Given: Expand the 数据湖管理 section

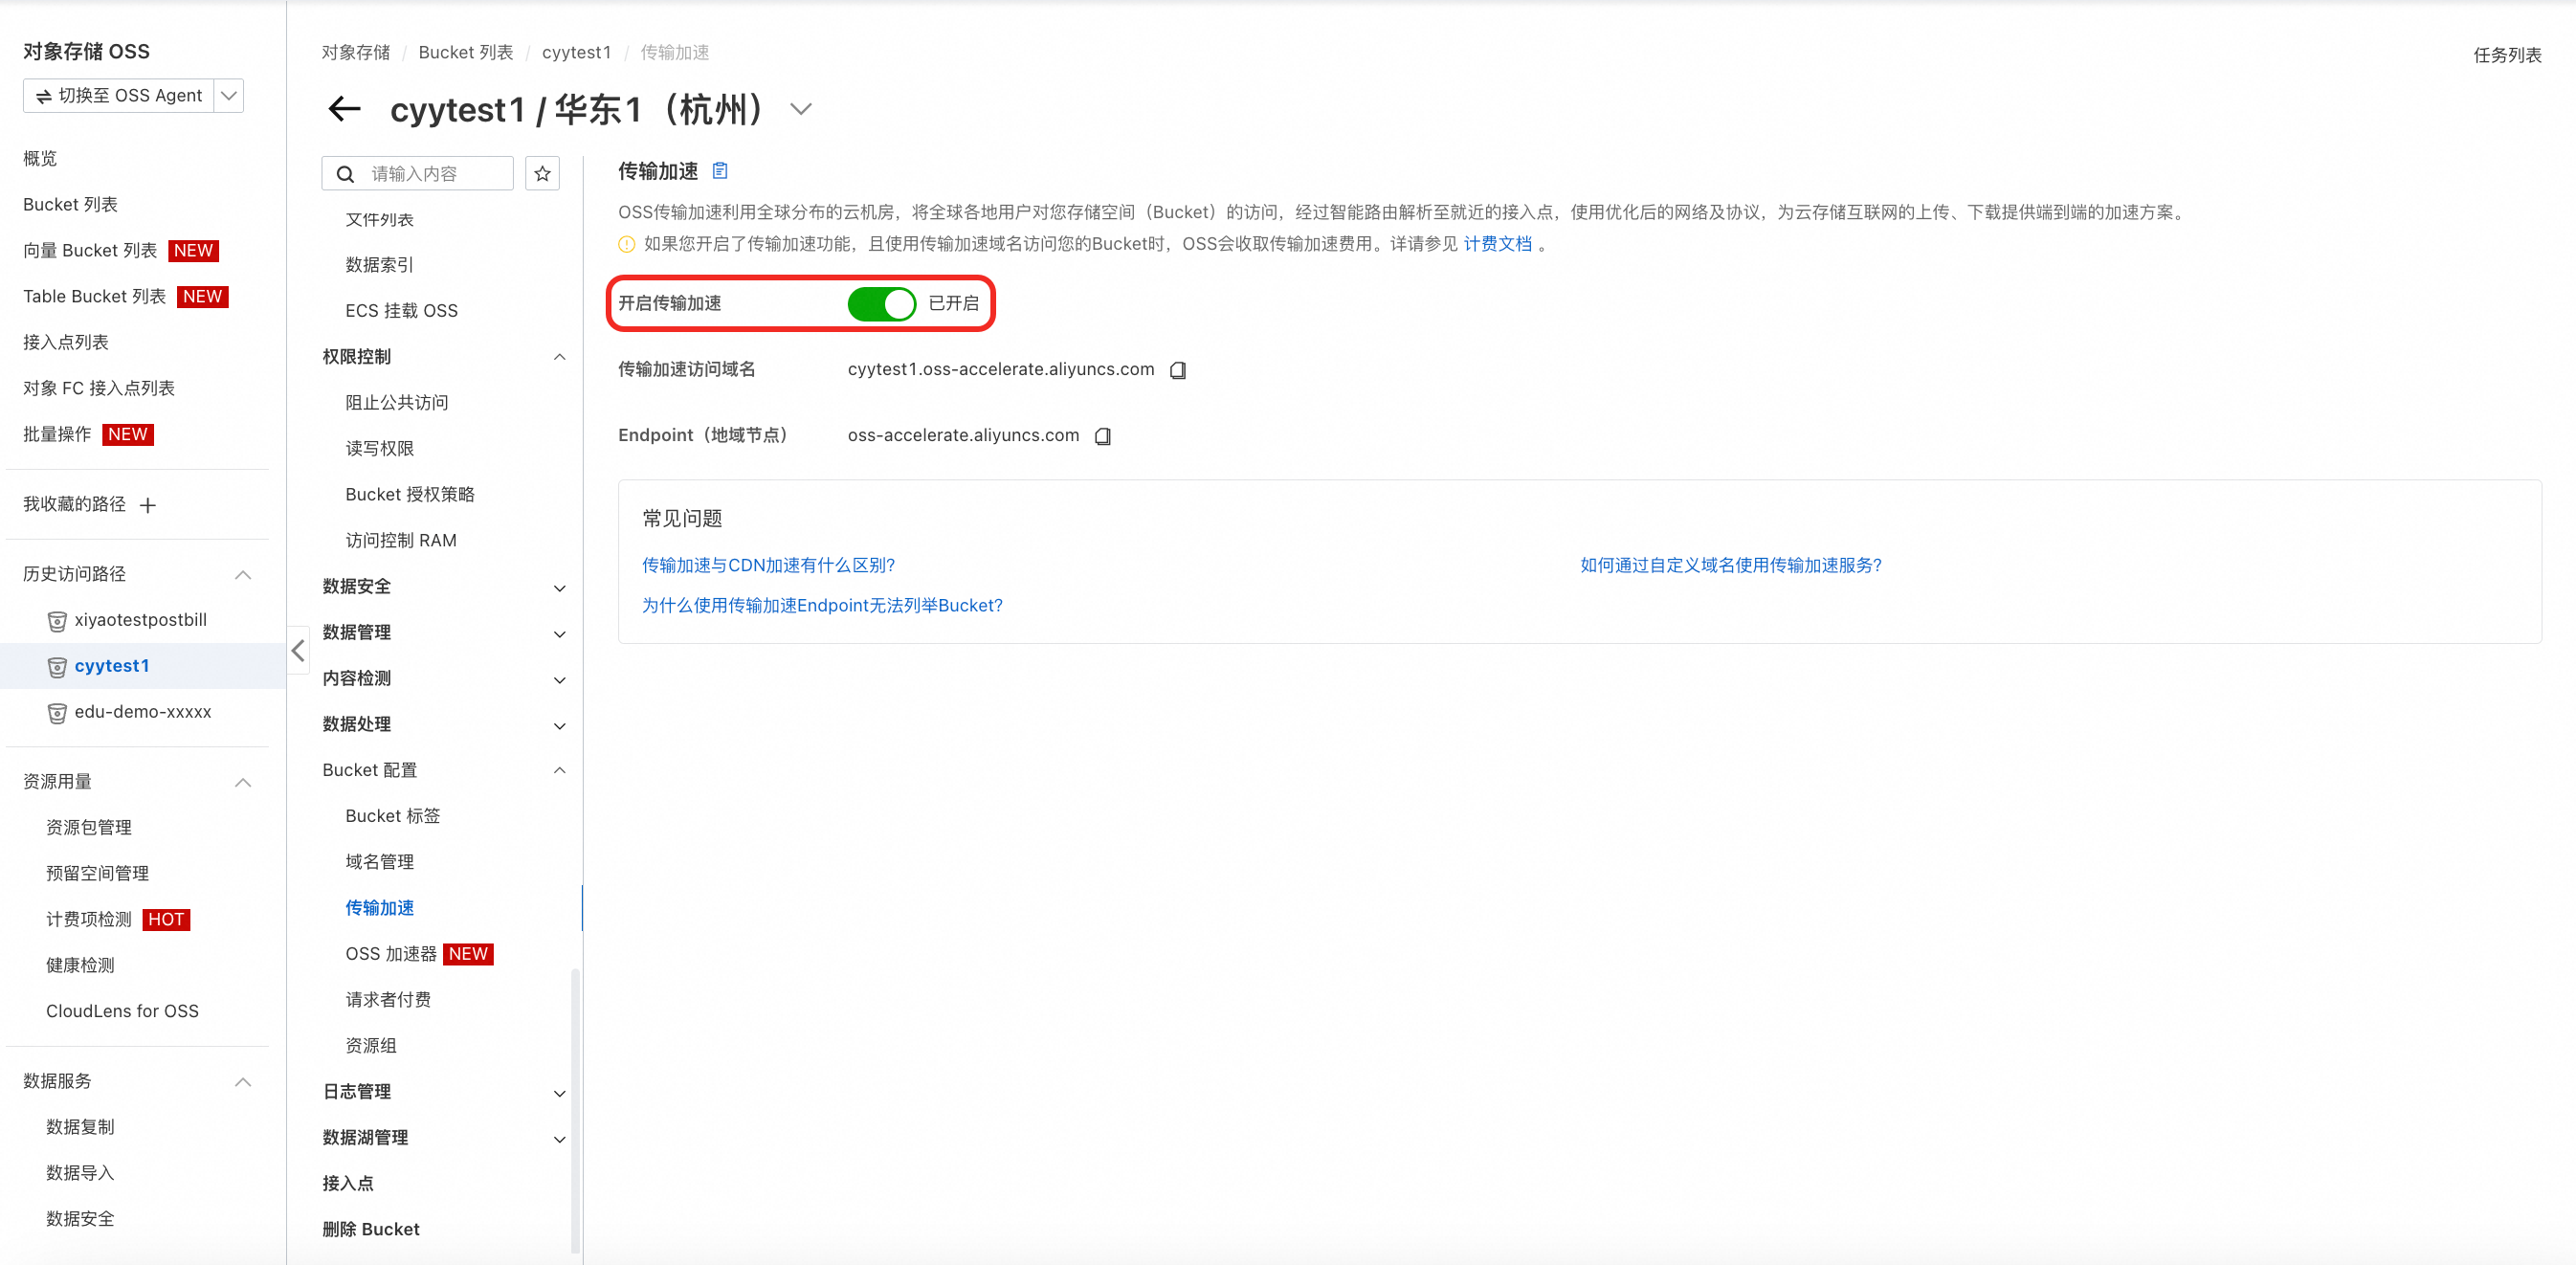Looking at the screenshot, I should tap(560, 1139).
